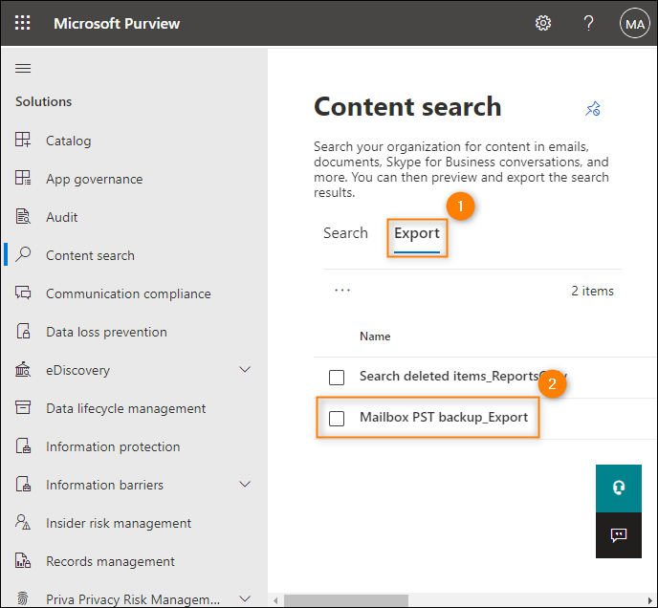Screen dimensions: 658x608
Task: Expand the eDiscovery chevron
Action: click(x=245, y=369)
